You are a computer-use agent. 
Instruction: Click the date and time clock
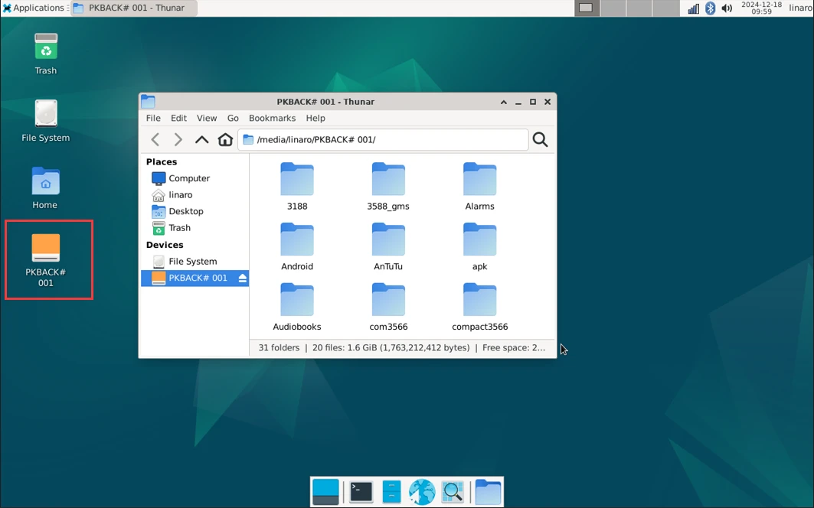pos(761,8)
